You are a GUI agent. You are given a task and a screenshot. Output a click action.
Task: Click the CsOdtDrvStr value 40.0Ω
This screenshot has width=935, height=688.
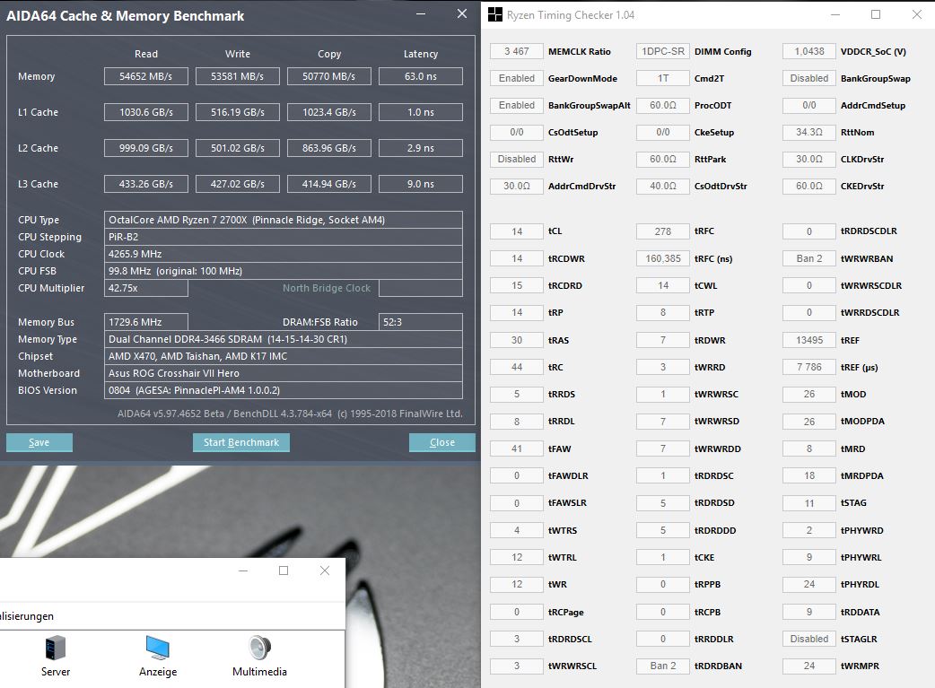tap(663, 186)
